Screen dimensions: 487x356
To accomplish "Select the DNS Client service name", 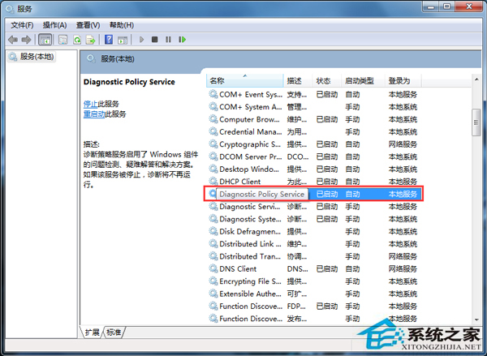I will (x=238, y=268).
